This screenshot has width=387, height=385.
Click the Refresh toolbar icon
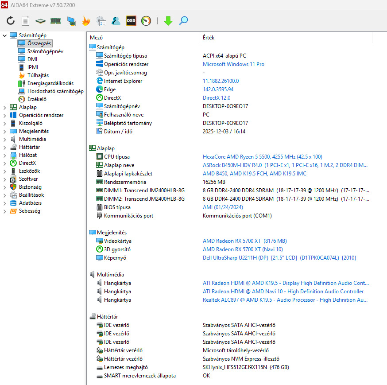(10, 21)
